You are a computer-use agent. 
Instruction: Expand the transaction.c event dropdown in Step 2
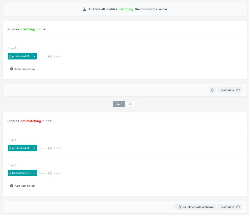35,173
